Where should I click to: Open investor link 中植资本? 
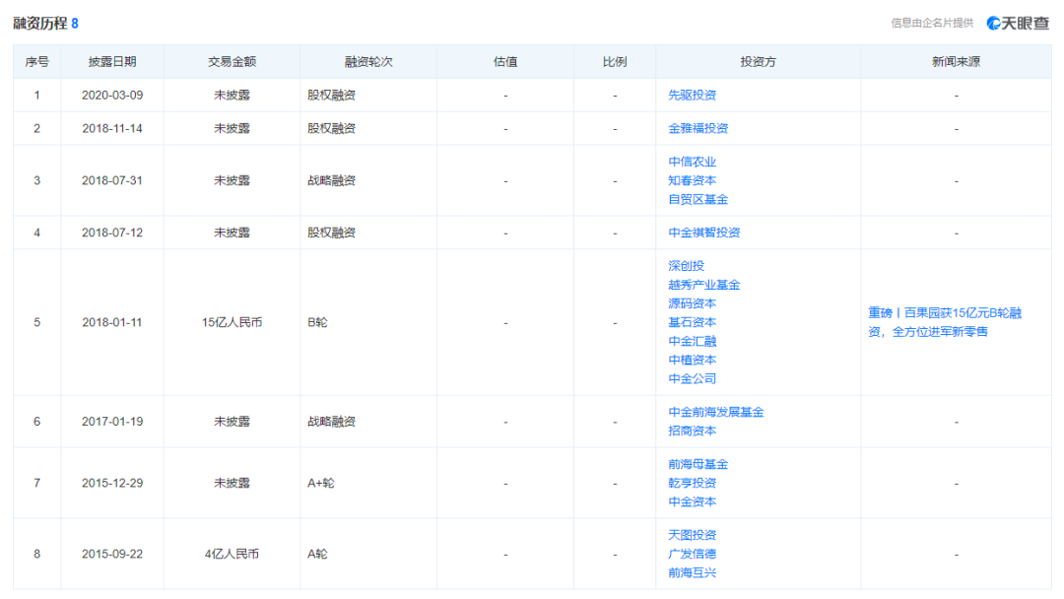[693, 361]
